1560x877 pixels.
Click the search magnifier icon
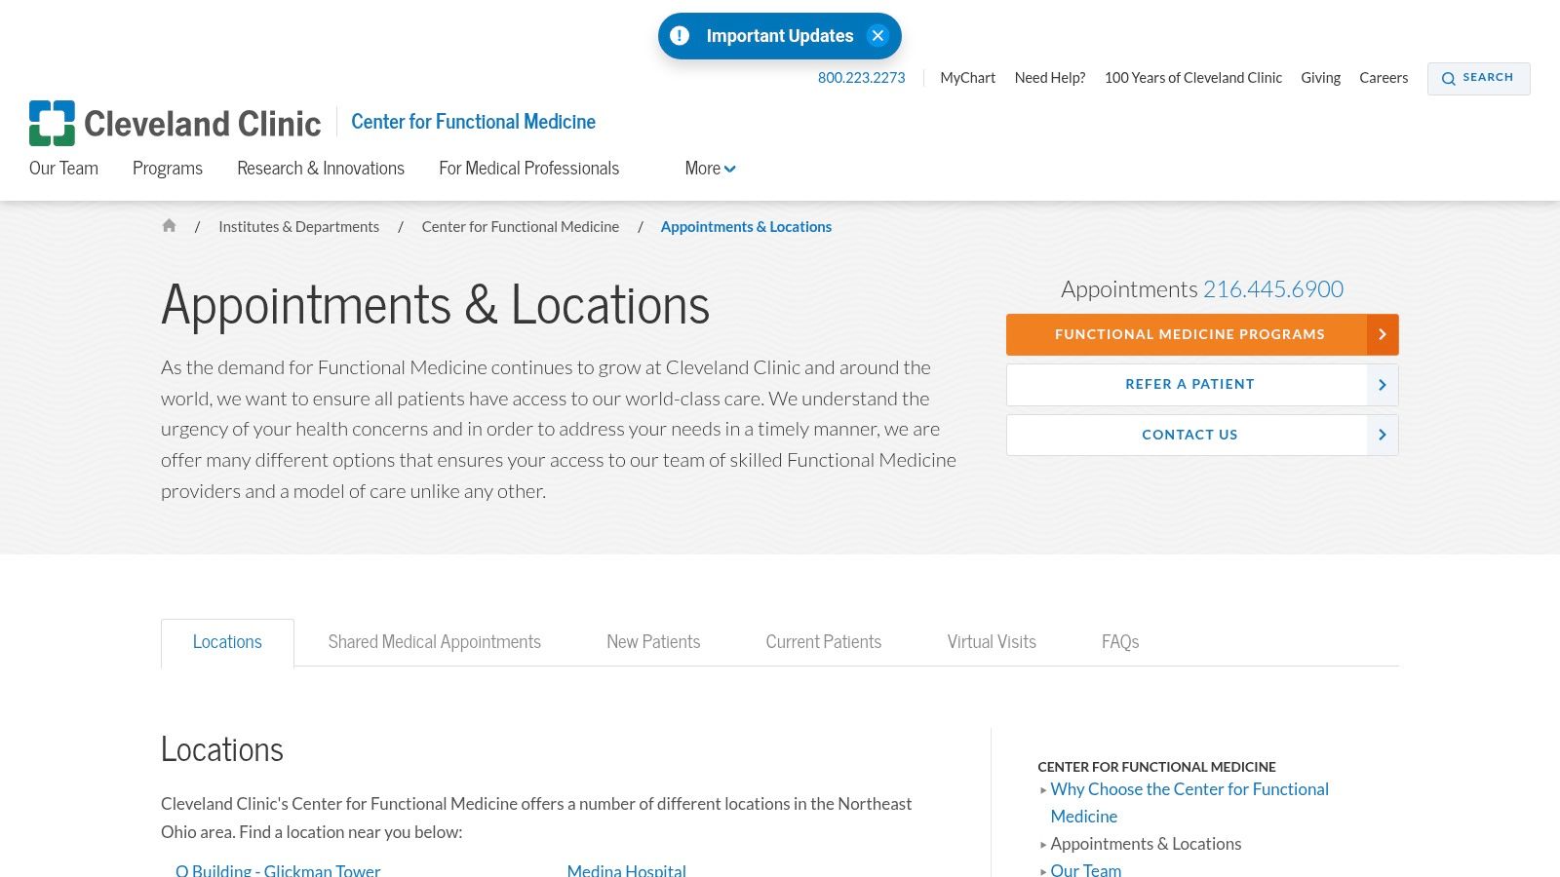(1449, 78)
